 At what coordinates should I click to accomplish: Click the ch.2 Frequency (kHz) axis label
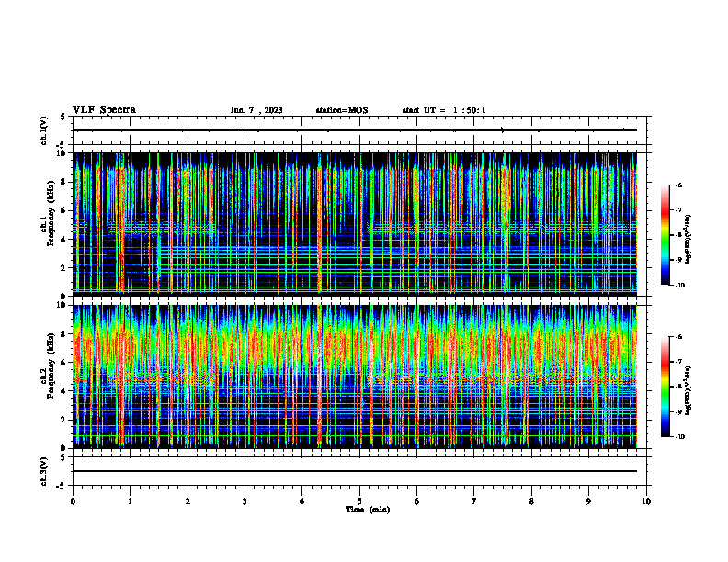47,365
